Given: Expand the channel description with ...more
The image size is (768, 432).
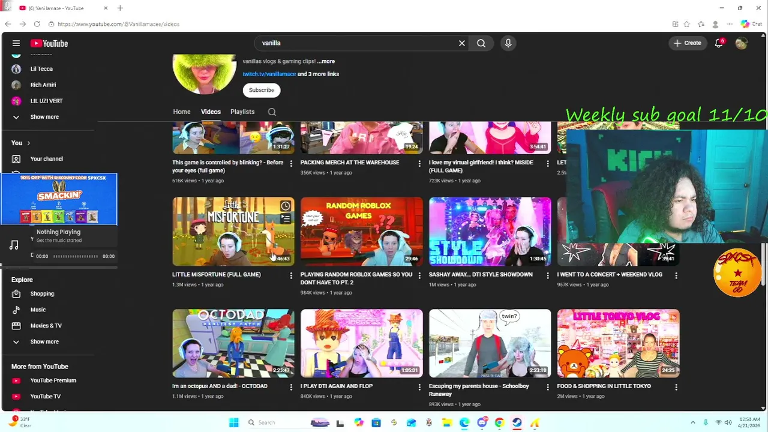Looking at the screenshot, I should click(x=326, y=61).
